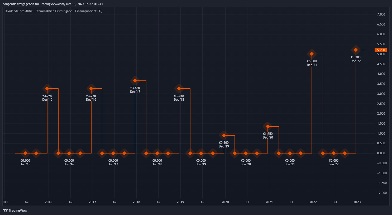Click the Dec '18 €3.250 diamond marker
This screenshot has height=215, width=392.
[x=179, y=89]
